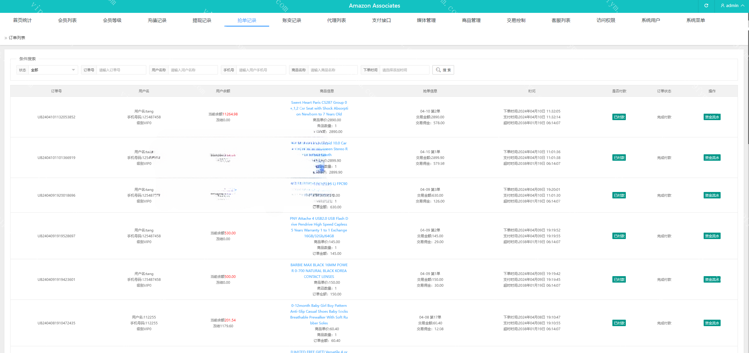Viewport: 749px width, 353px height.
Task: Open the 下单时间 date picker field
Action: (404, 70)
